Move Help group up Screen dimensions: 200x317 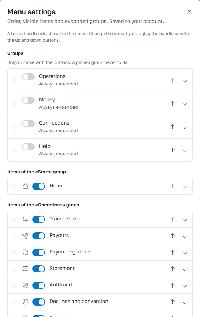(172, 150)
